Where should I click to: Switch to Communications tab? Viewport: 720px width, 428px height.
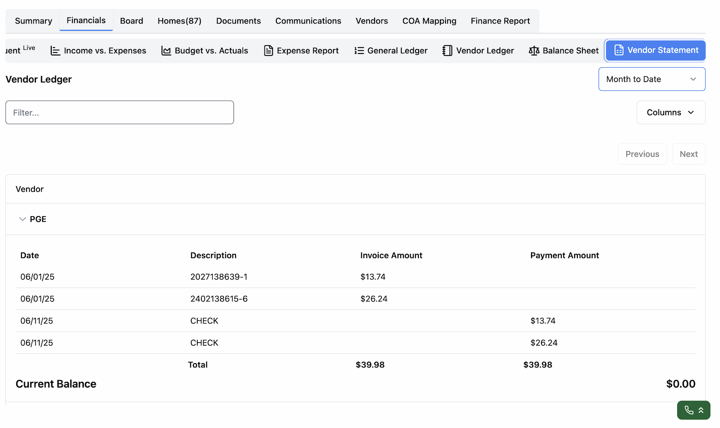tap(308, 21)
